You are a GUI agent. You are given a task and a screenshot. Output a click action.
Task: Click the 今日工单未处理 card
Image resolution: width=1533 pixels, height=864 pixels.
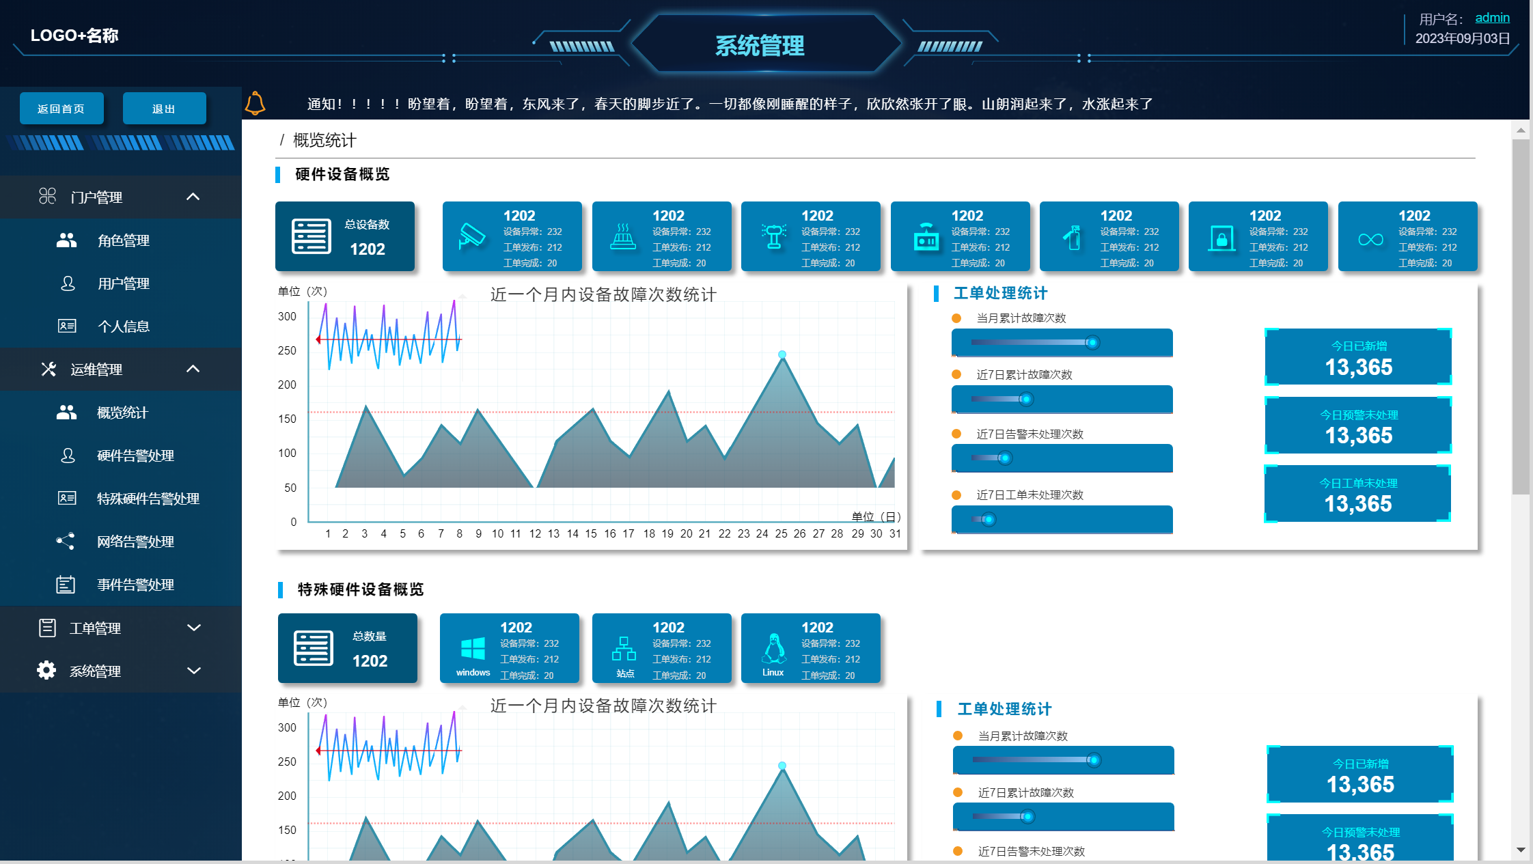click(1357, 493)
